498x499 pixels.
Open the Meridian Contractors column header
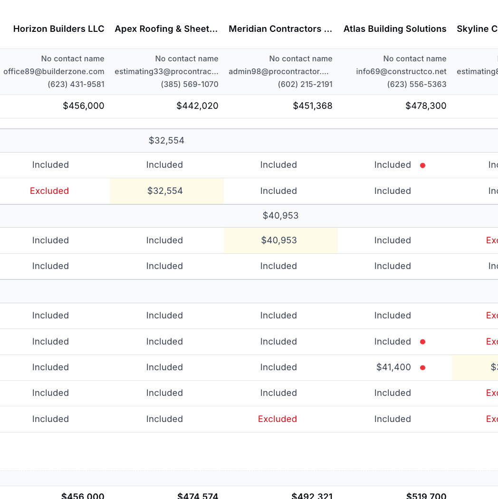280,29
